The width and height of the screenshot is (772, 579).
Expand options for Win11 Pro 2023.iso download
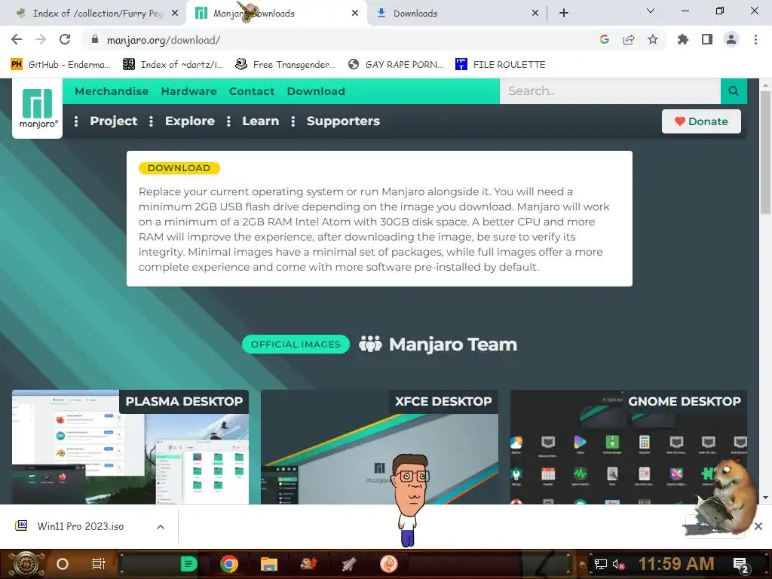click(161, 526)
